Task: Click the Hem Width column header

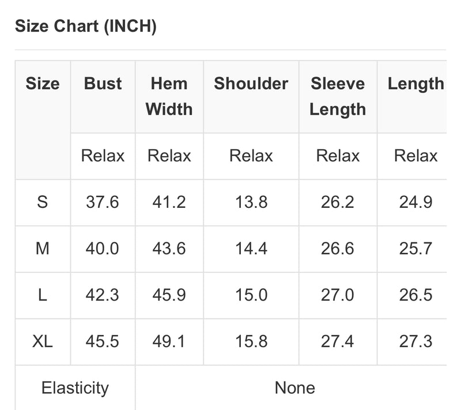Action: 169,96
